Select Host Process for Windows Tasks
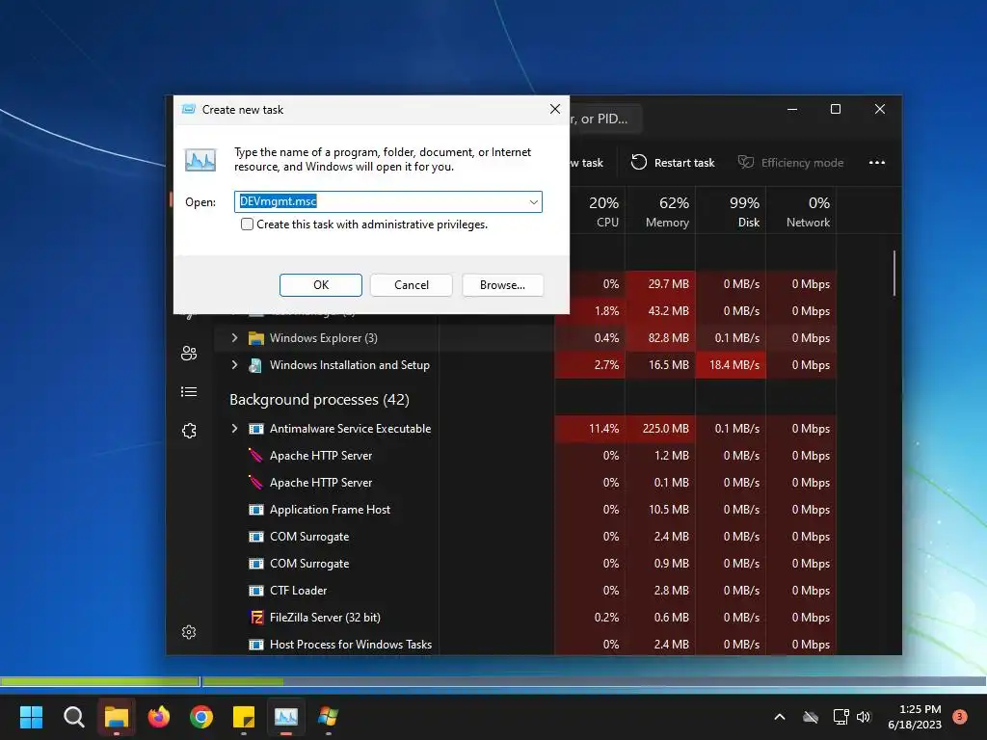The height and width of the screenshot is (740, 987). point(351,645)
